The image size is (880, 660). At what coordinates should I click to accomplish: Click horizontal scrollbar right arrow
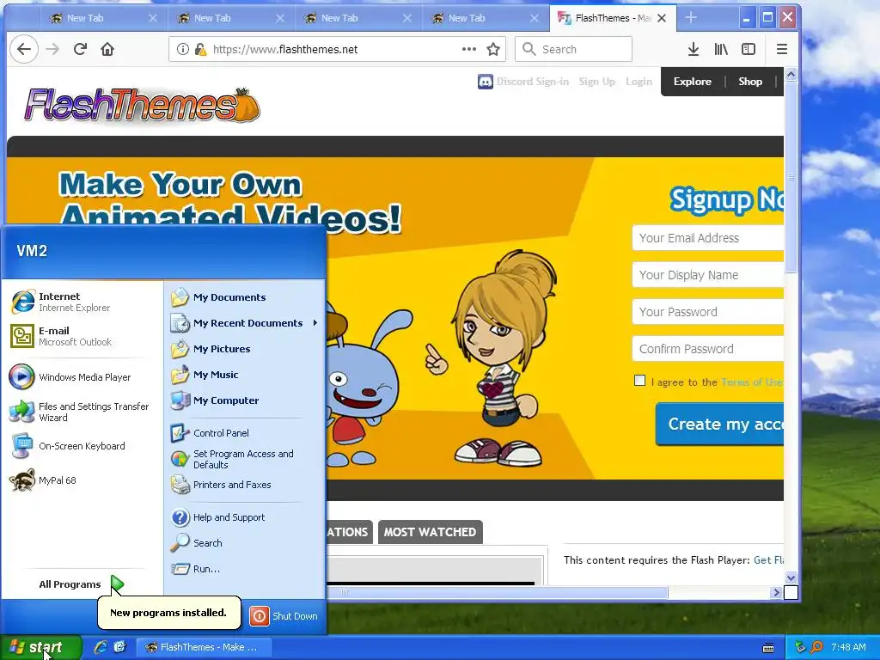pyautogui.click(x=777, y=592)
